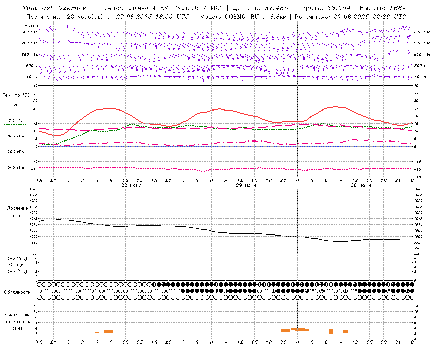Click the 'Облачность' cloudiness label
Image resolution: width=432 pixels, height=345 pixels.
[17, 292]
